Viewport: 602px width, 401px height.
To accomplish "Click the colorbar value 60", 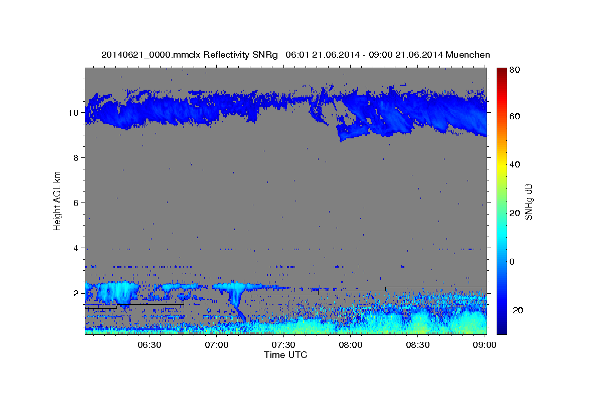I will click(x=515, y=116).
